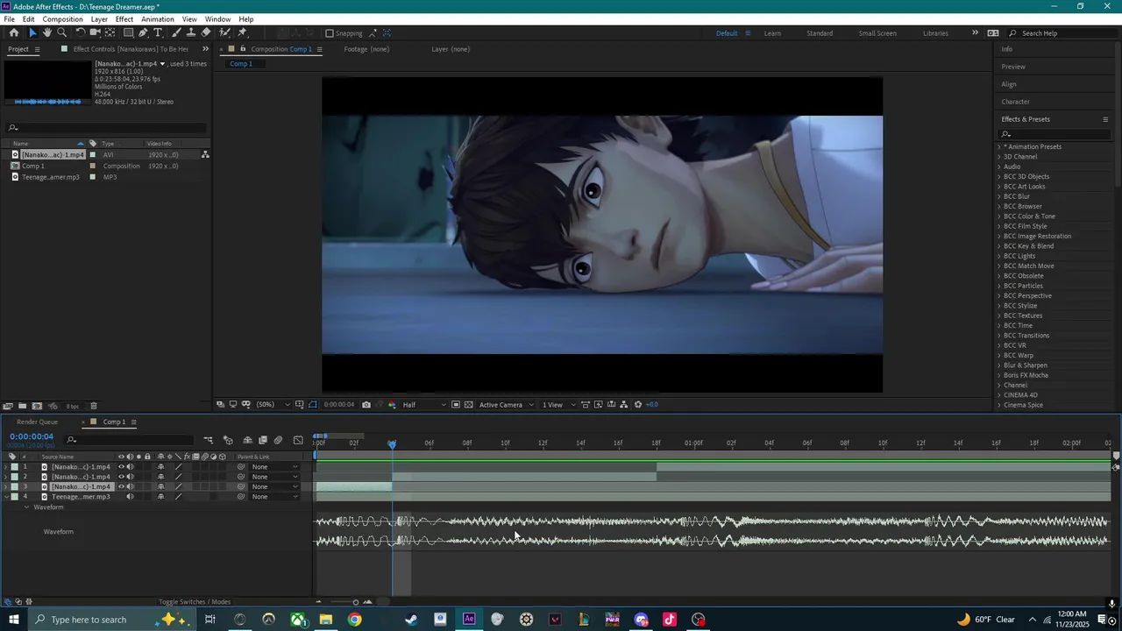Screen dimensions: 1122x631
Task: Select the Clone Stamp tool
Action: tap(191, 32)
